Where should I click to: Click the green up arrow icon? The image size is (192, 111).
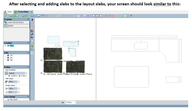pyautogui.click(x=131, y=16)
